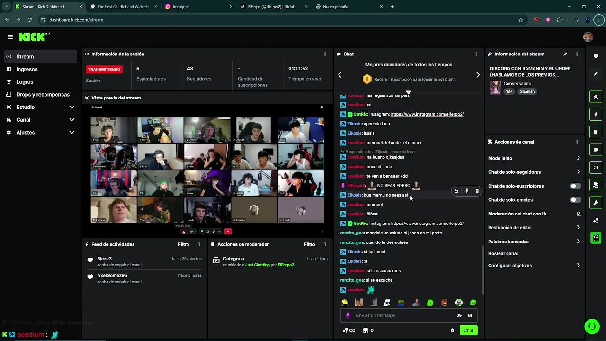Bookmark this page with the star icon
This screenshot has height=341, width=606.
(x=521, y=20)
